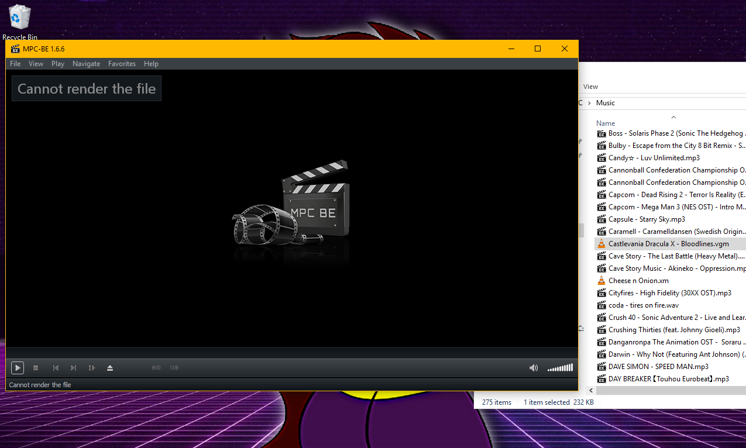Click the eject open-file icon

(x=109, y=368)
